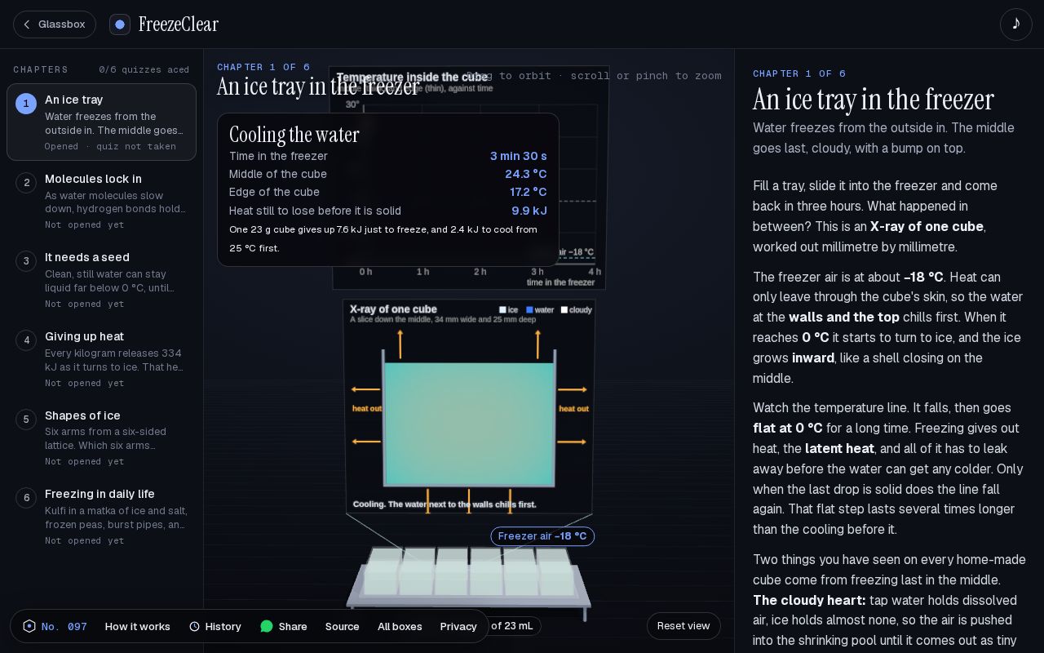Image resolution: width=1044 pixels, height=653 pixels.
Task: Click the clock icon next to History
Action: [194, 626]
